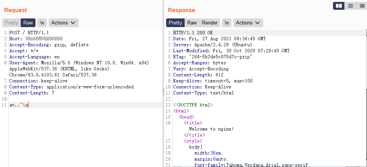Image resolution: width=367 pixels, height=167 pixels.
Task: Click Content-Type: text/html response header
Action: coord(204,93)
